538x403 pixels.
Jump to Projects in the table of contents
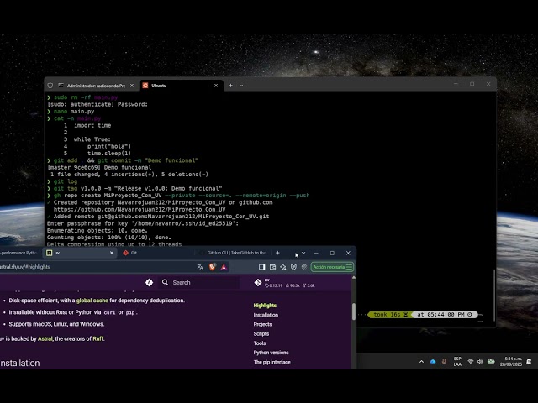(x=262, y=324)
